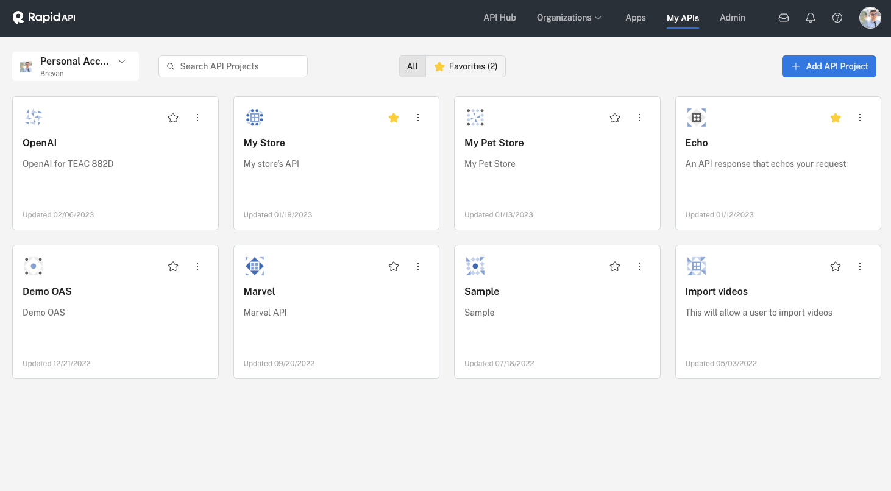Favorite the My Pet Store project
This screenshot has height=491, width=891.
click(x=614, y=118)
